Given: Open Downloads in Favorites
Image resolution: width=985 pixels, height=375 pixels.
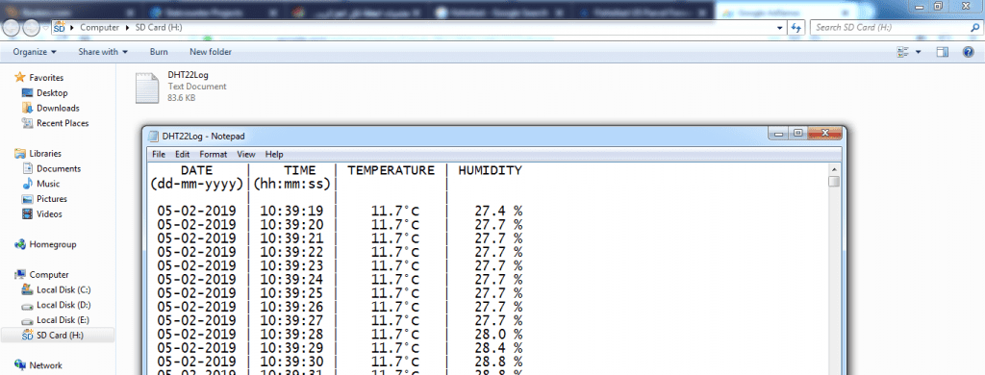Looking at the screenshot, I should [x=58, y=108].
